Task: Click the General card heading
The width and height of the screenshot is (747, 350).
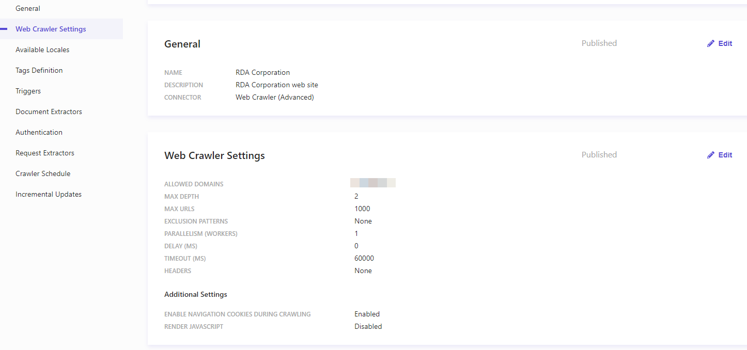Action: [182, 44]
